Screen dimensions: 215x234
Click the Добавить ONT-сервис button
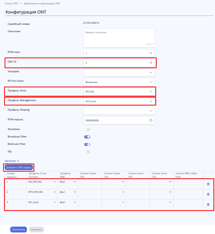[19, 167]
